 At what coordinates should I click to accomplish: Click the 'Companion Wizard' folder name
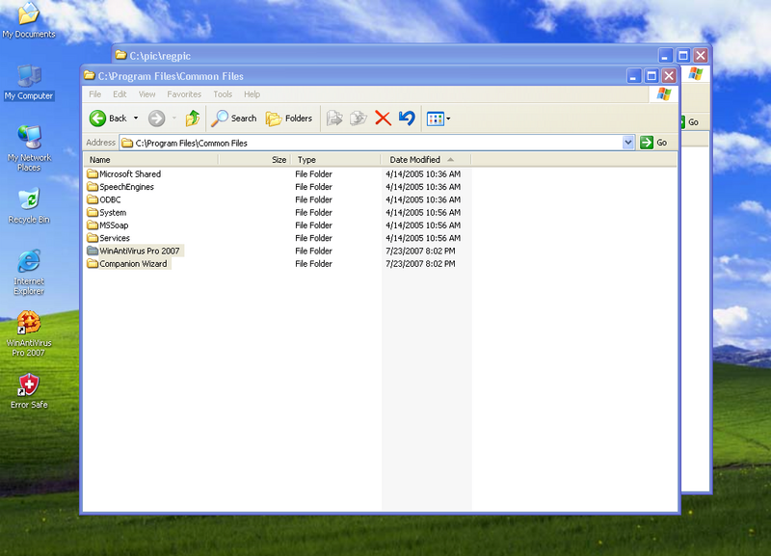133,264
